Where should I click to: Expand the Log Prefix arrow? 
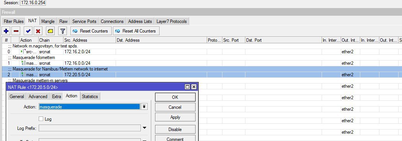(145, 128)
